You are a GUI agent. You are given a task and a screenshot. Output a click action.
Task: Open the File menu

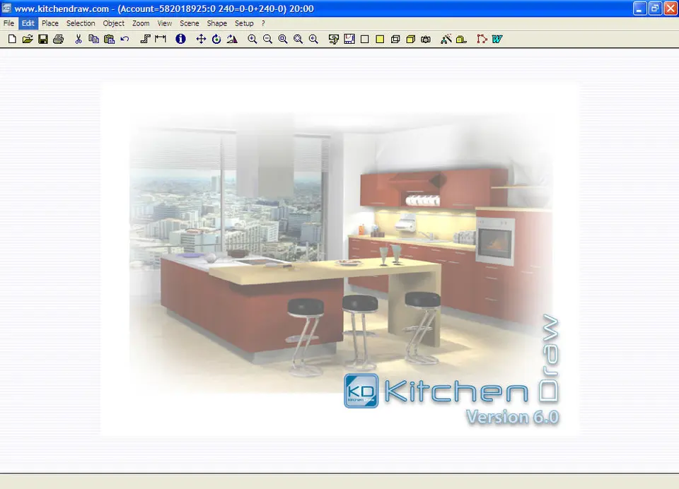pos(8,23)
